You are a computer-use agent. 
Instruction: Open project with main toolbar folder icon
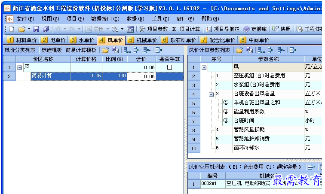(x=21, y=29)
